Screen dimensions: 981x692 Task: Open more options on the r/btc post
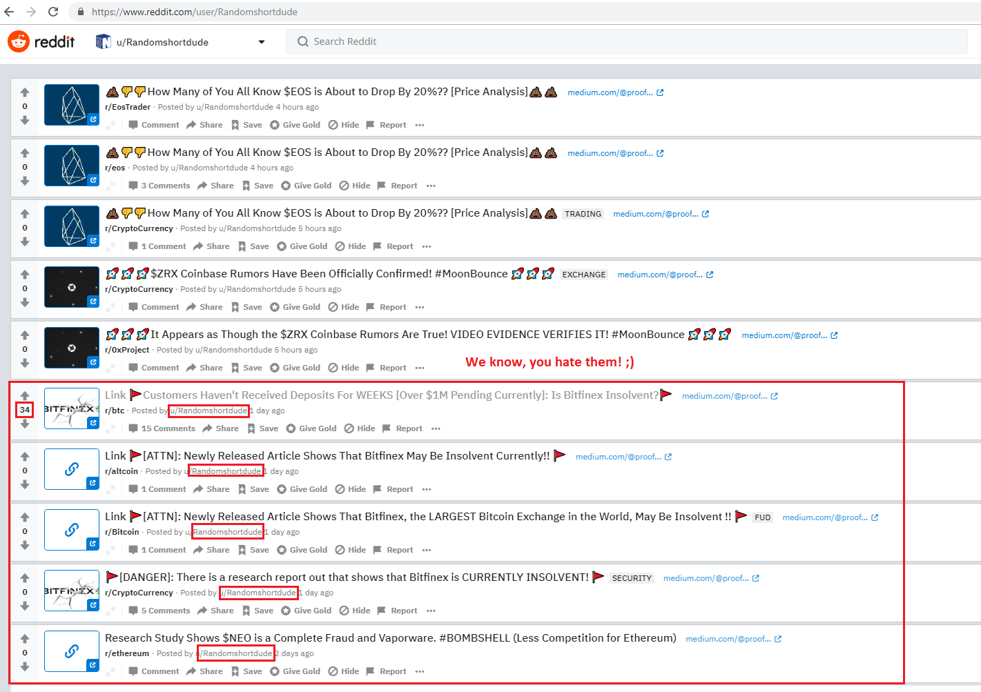click(x=436, y=428)
